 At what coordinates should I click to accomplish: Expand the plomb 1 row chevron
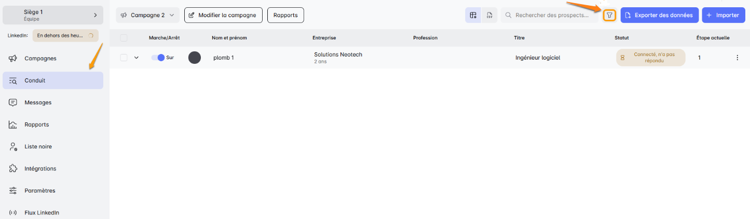[137, 58]
